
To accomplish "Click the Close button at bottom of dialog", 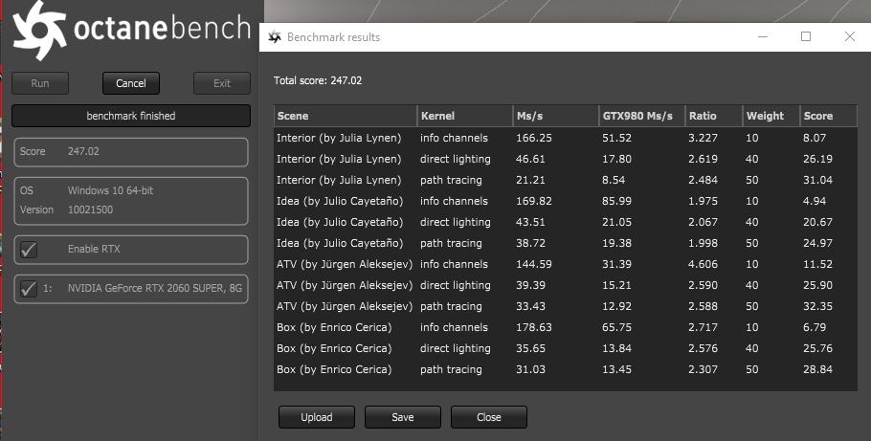I will (489, 417).
